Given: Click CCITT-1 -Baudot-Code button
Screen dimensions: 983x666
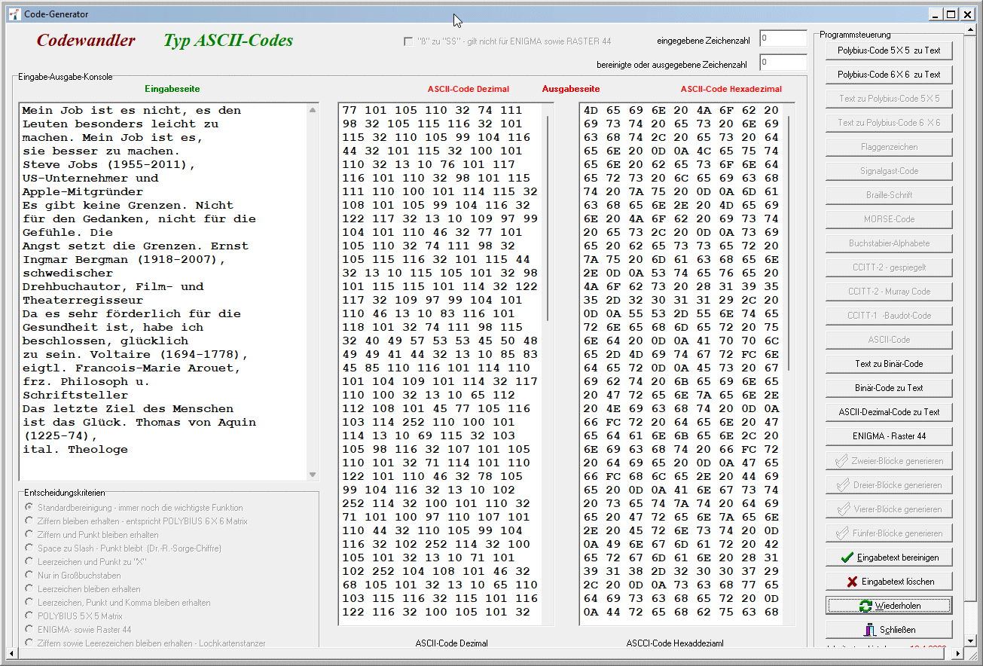Looking at the screenshot, I should (889, 316).
